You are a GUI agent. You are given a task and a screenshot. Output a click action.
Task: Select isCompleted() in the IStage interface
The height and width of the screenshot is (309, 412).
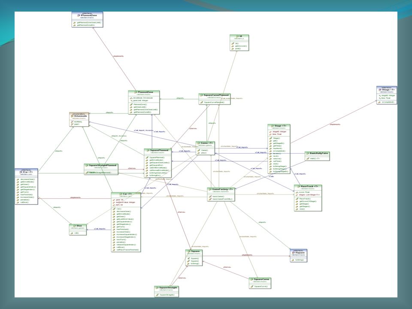coord(388,102)
